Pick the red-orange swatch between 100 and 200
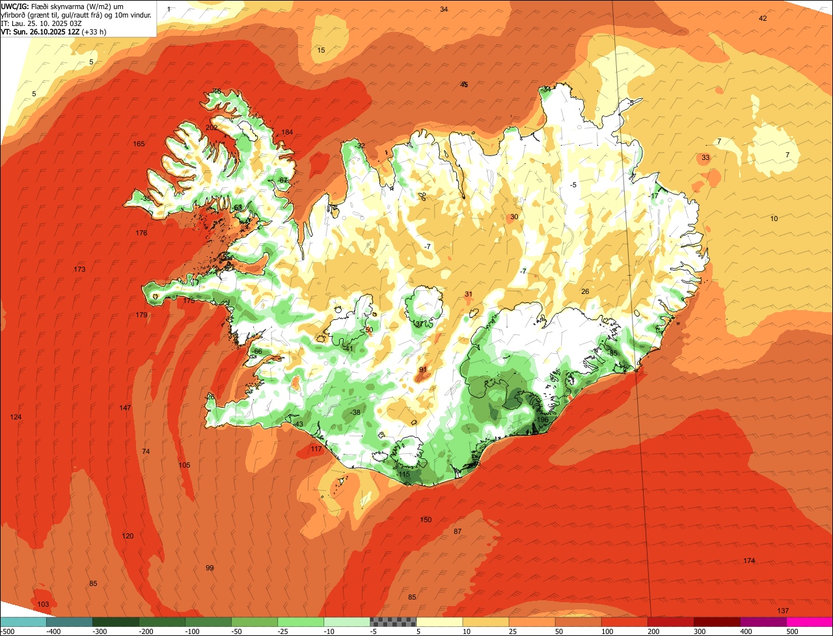Image resolution: width=833 pixels, height=636 pixels. (x=624, y=622)
